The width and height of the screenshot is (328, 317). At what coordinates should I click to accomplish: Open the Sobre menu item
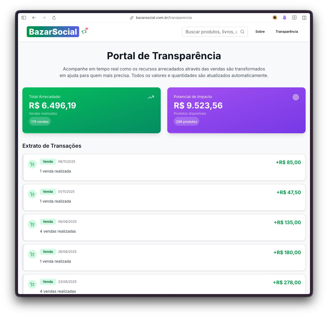(260, 32)
